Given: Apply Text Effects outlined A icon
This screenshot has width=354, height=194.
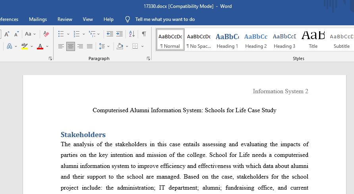Looking at the screenshot, I should pyautogui.click(x=10, y=46).
